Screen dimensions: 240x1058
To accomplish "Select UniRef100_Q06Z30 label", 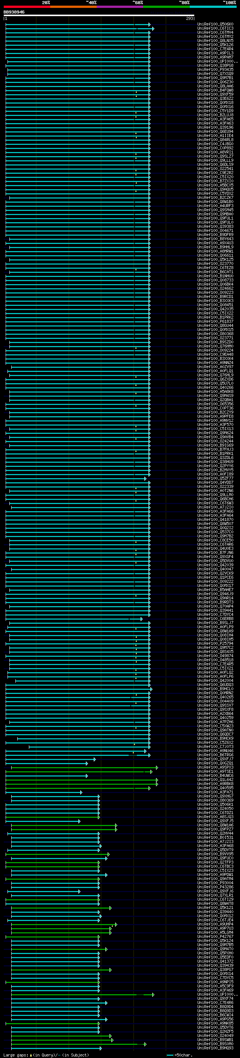I will (215, 82).
